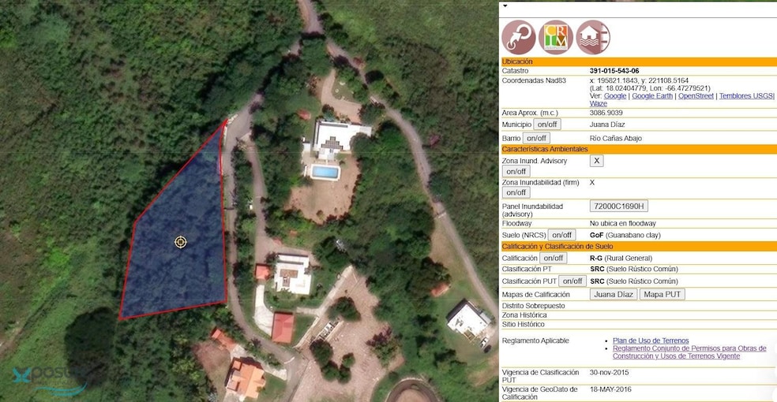Open the CRIM icon link
777x402 pixels.
click(556, 37)
